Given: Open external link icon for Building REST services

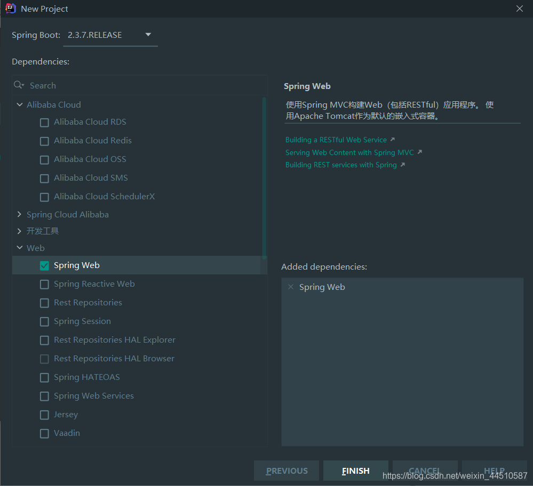Looking at the screenshot, I should coord(403,165).
